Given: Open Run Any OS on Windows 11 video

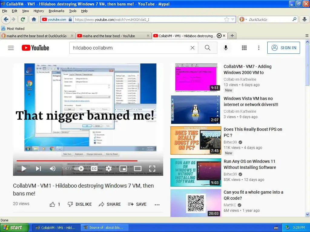Looking at the screenshot, I should point(250,164).
